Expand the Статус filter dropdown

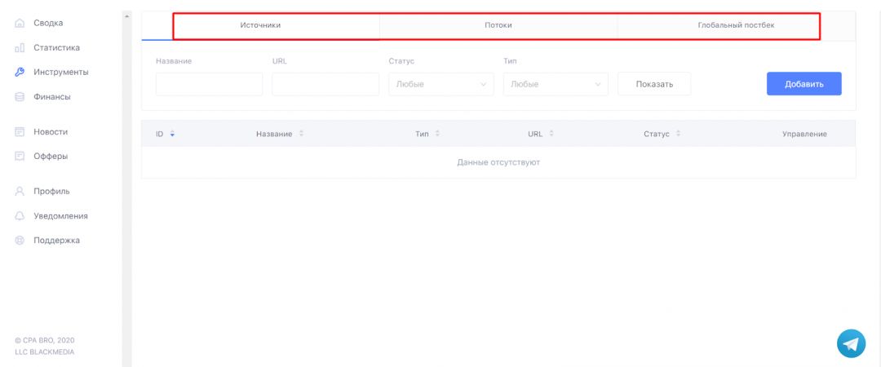pyautogui.click(x=441, y=84)
